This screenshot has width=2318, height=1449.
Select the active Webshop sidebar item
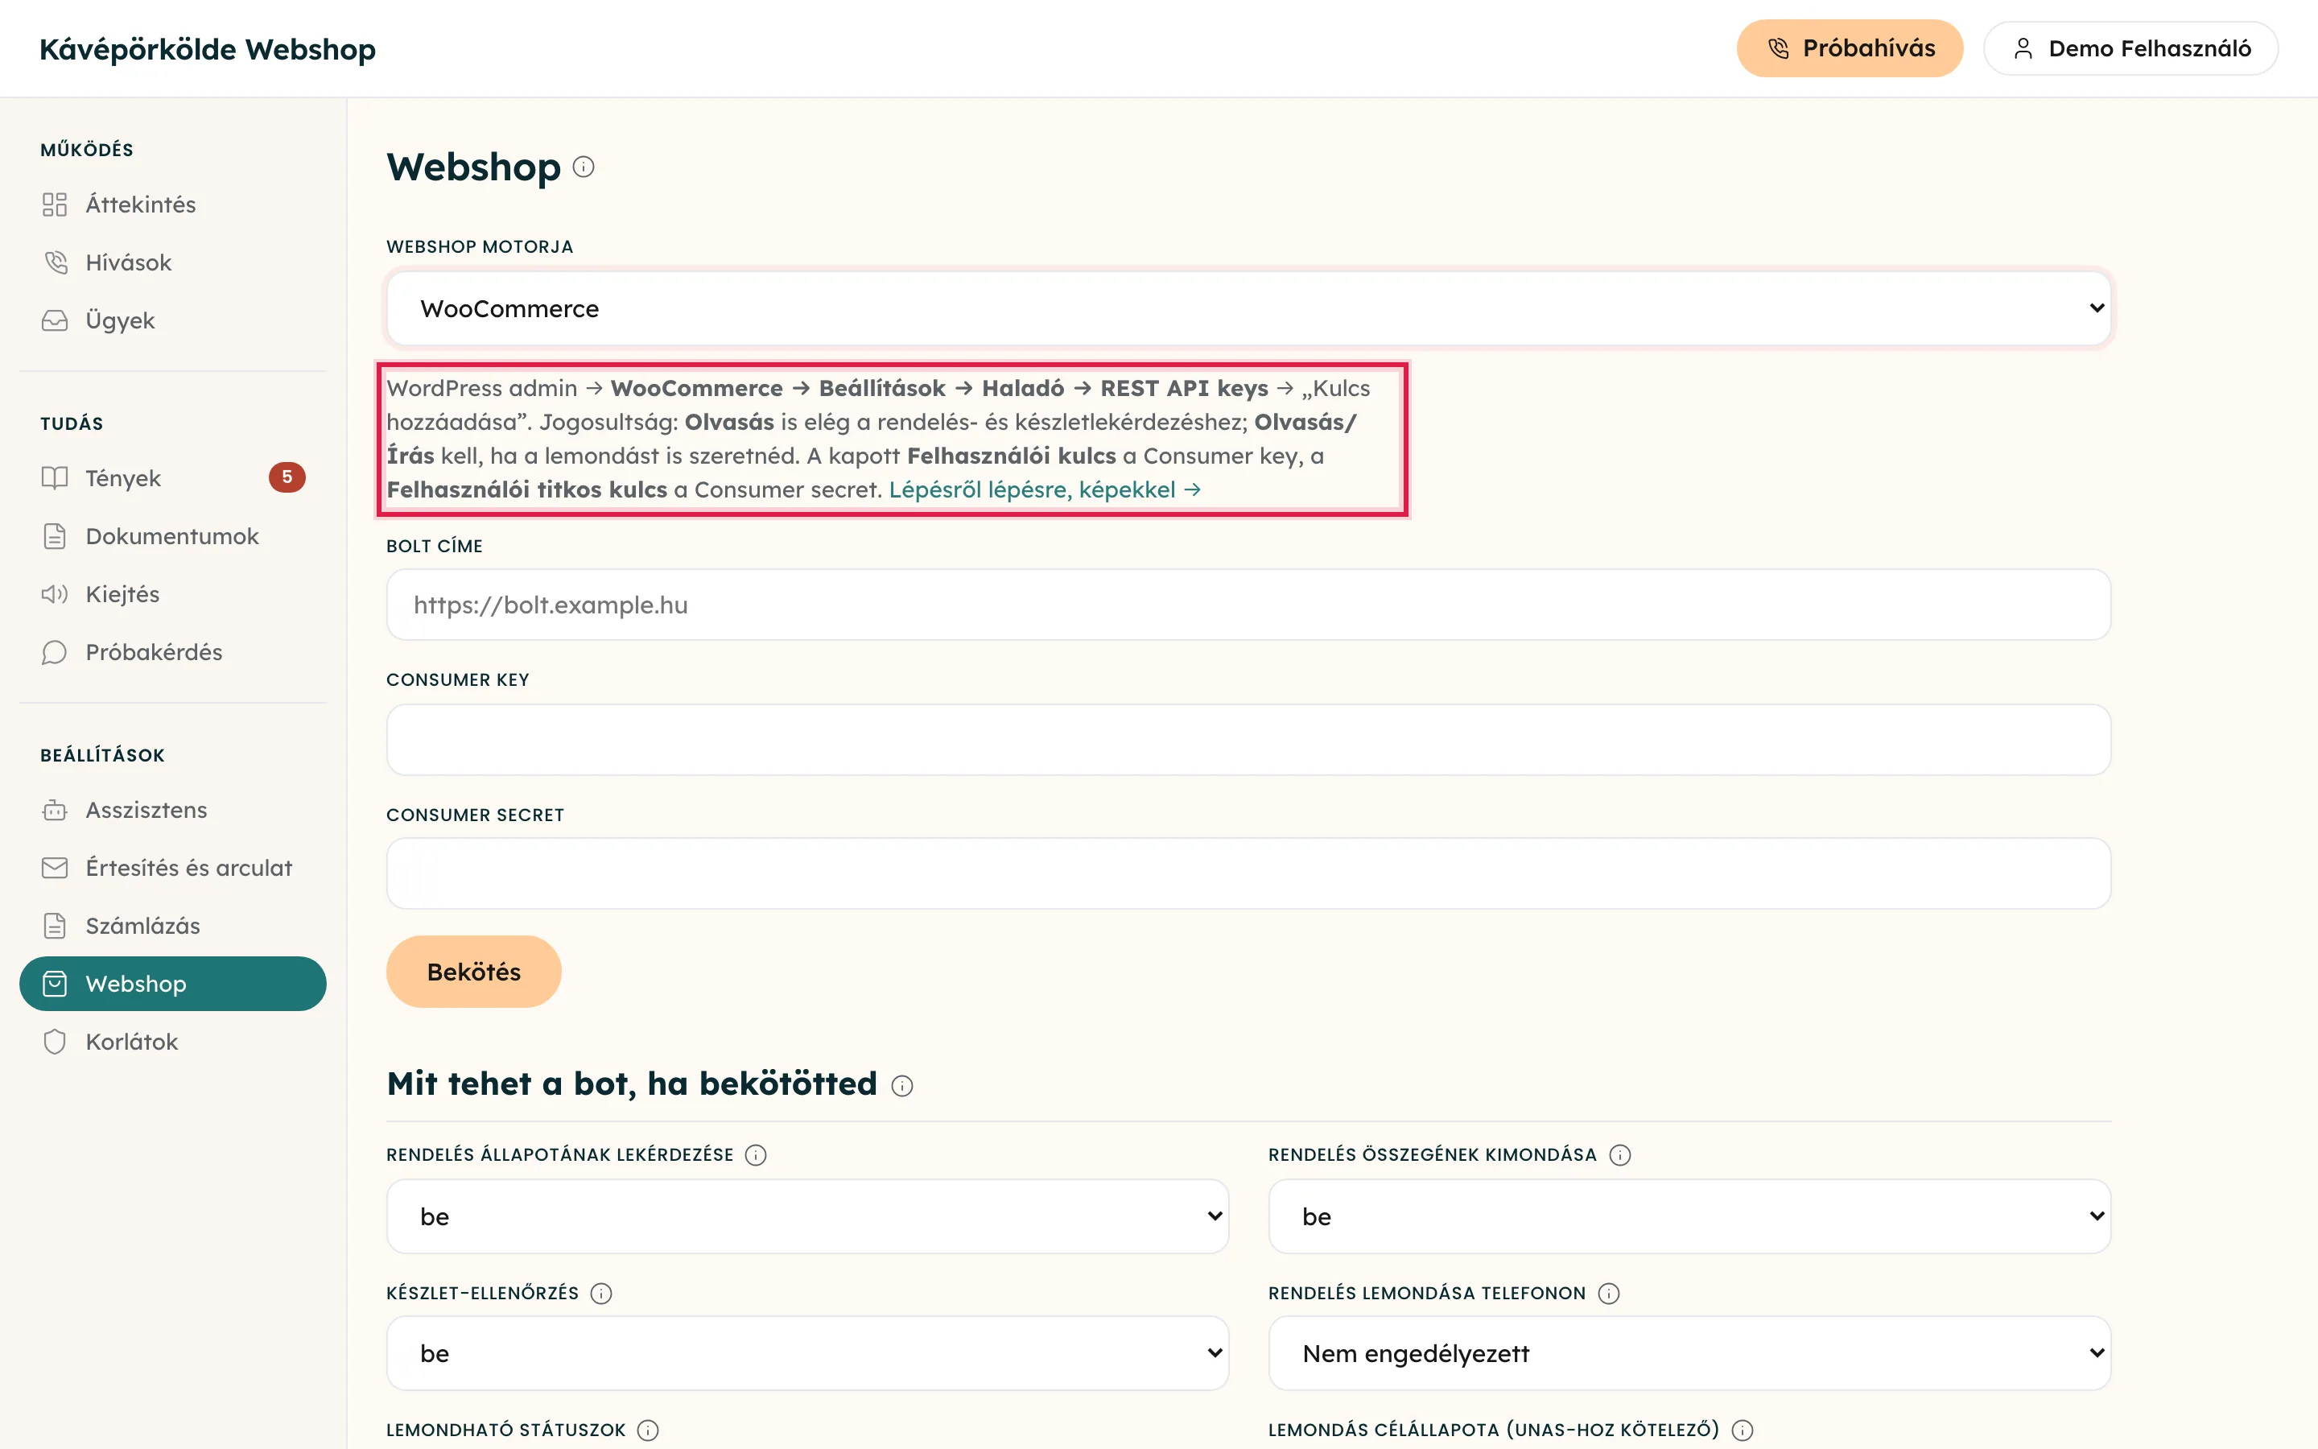172,983
